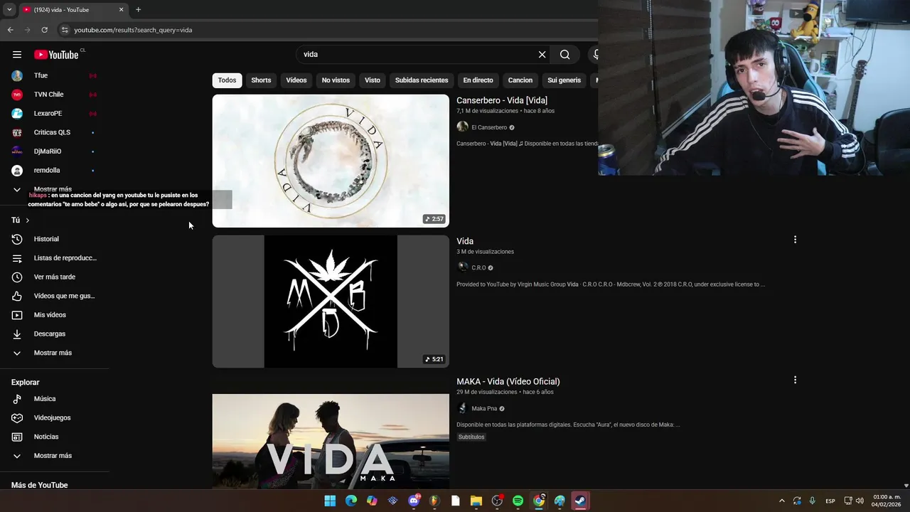Open the hamburger guide menu
The width and height of the screenshot is (910, 512).
tap(17, 55)
